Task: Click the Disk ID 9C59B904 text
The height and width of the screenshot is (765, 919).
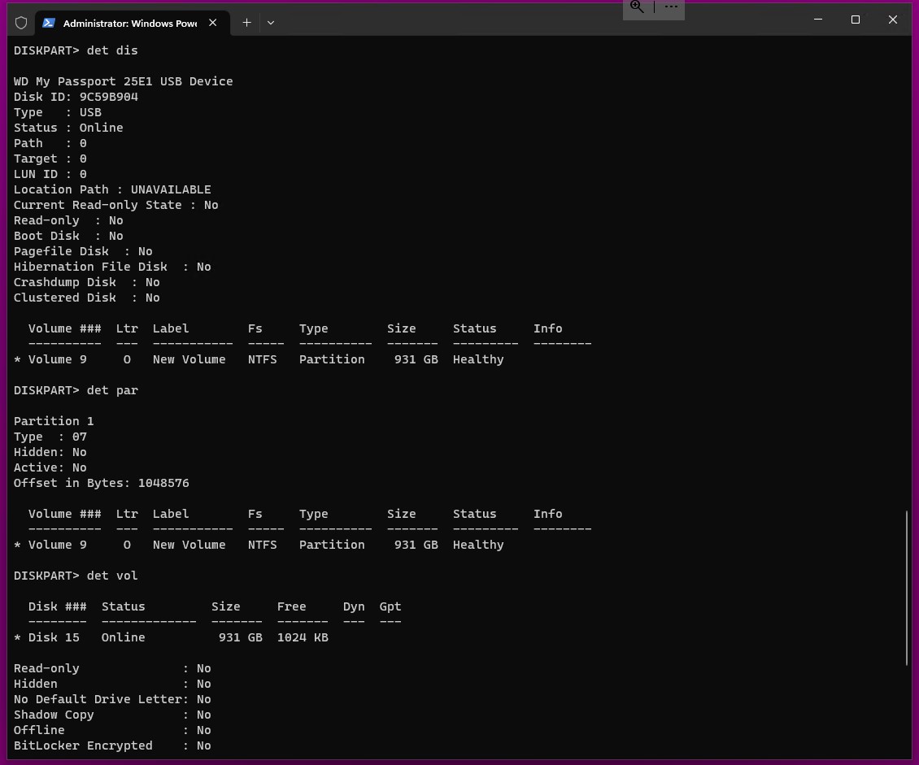Action: (x=76, y=97)
